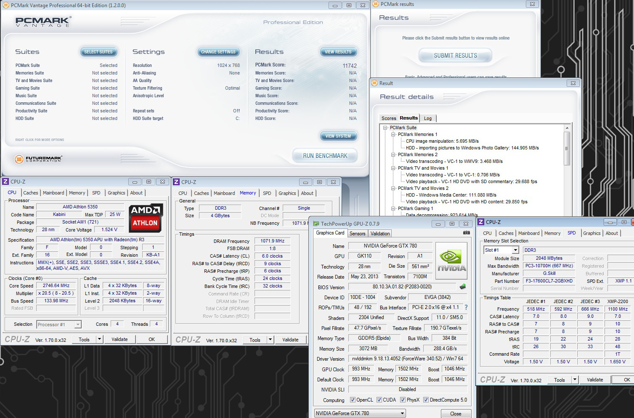The height and width of the screenshot is (418, 634).
Task: Click the GPU-Z Name field NVIDIA GeForce GTX 780
Action: [x=390, y=246]
